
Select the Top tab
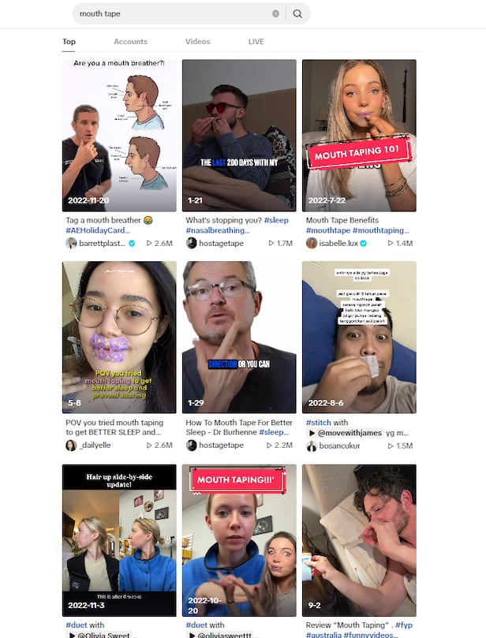click(x=69, y=42)
